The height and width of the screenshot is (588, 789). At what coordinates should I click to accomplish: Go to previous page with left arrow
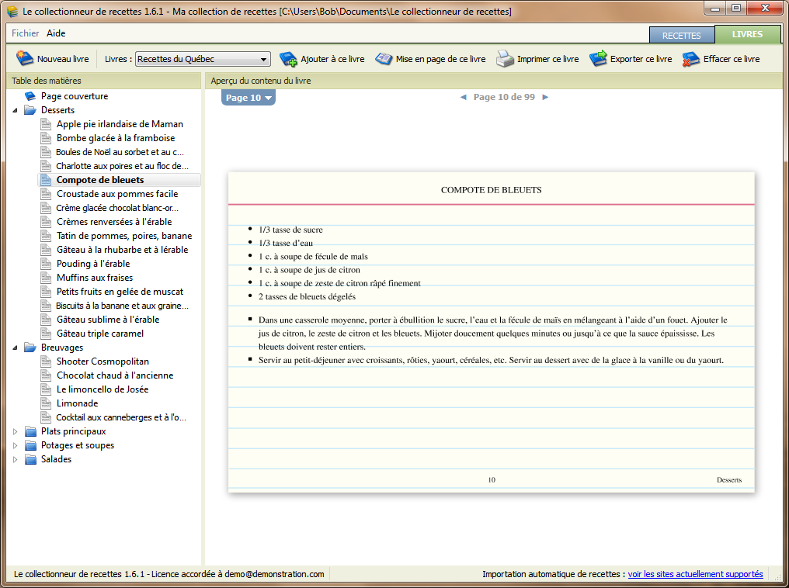coord(464,98)
